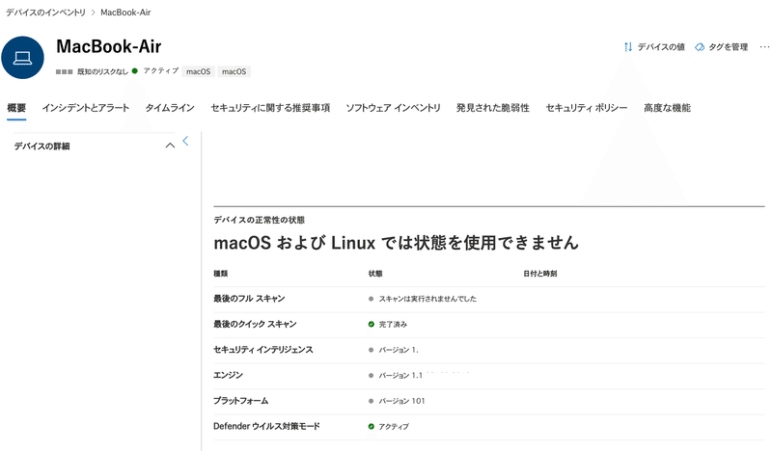772x451 pixels.
Task: Click バージョン 101 platform value
Action: [401, 401]
